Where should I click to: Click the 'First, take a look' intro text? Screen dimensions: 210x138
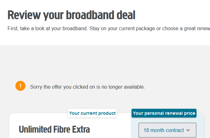coord(47,29)
